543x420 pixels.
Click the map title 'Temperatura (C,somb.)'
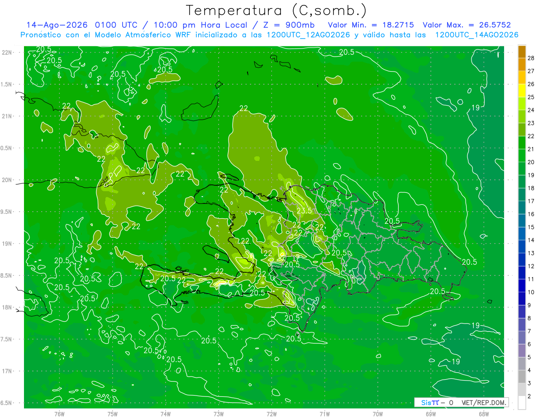click(x=276, y=10)
